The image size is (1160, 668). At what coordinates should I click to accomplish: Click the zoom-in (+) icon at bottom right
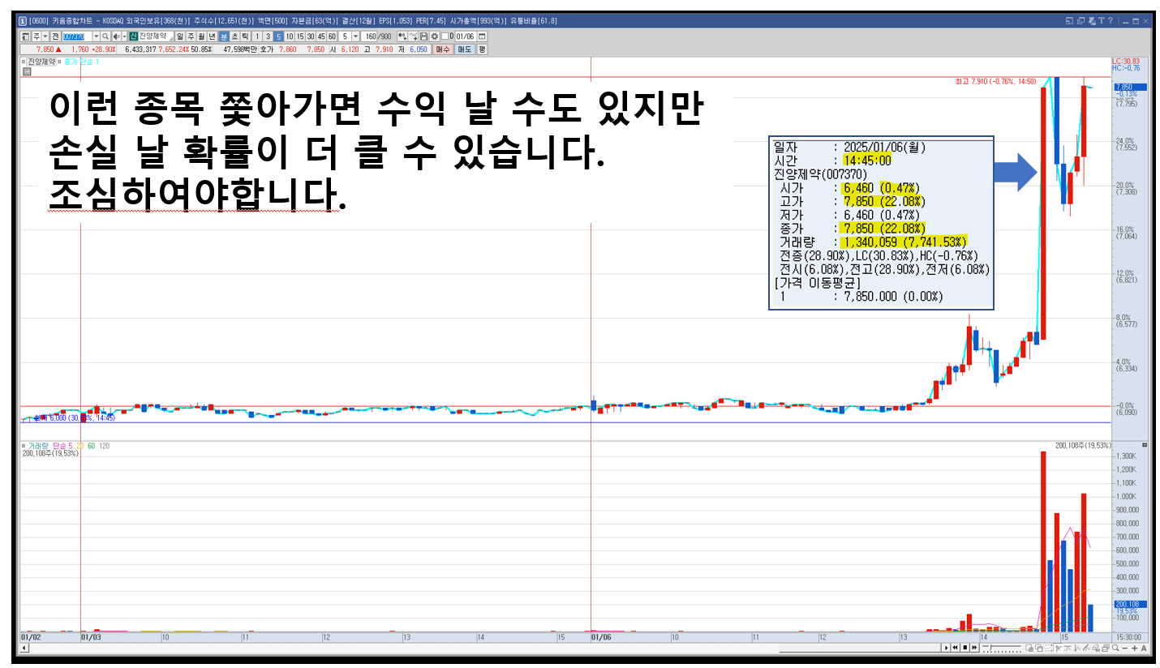[1134, 649]
